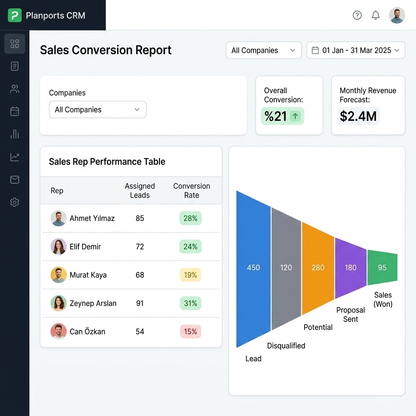Screen dimensions: 416x416
Task: Select the Documents icon in sidebar
Action: [15, 66]
